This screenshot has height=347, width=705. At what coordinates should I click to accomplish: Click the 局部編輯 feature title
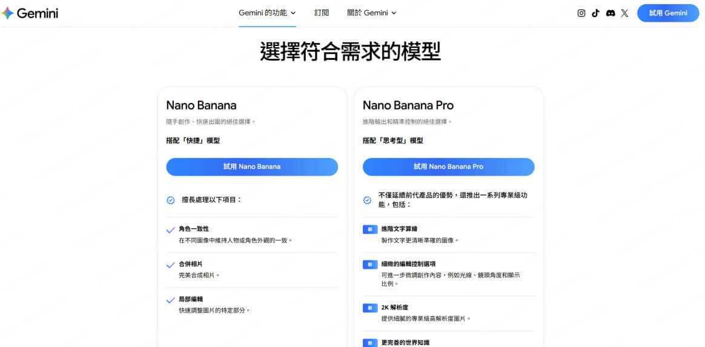tap(191, 299)
